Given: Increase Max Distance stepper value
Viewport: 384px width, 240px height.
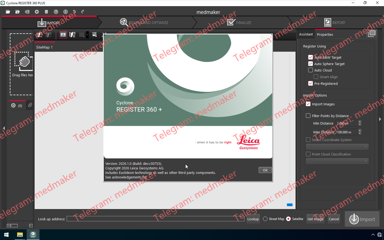Looking at the screenshot, I should 360,131.
